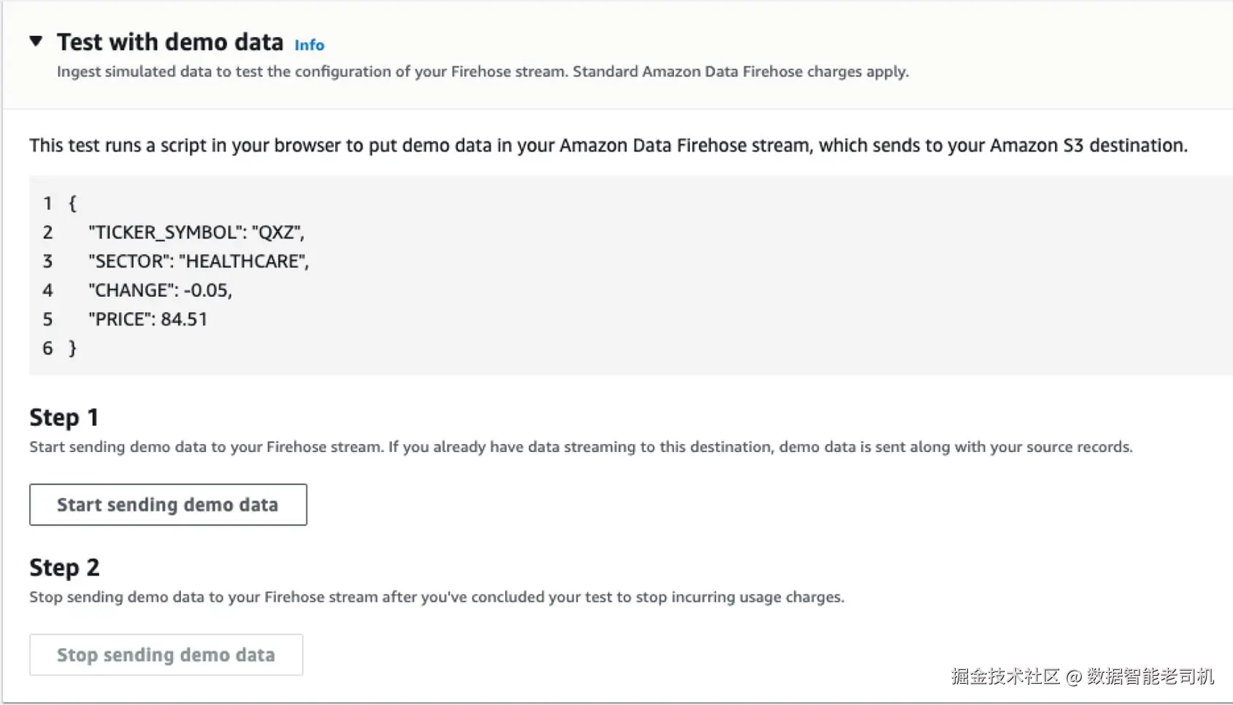Screen dimensions: 1233x705
Task: Click the Ingest simulated data description text
Action: point(482,72)
